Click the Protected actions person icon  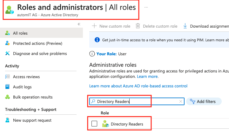pos(8,43)
